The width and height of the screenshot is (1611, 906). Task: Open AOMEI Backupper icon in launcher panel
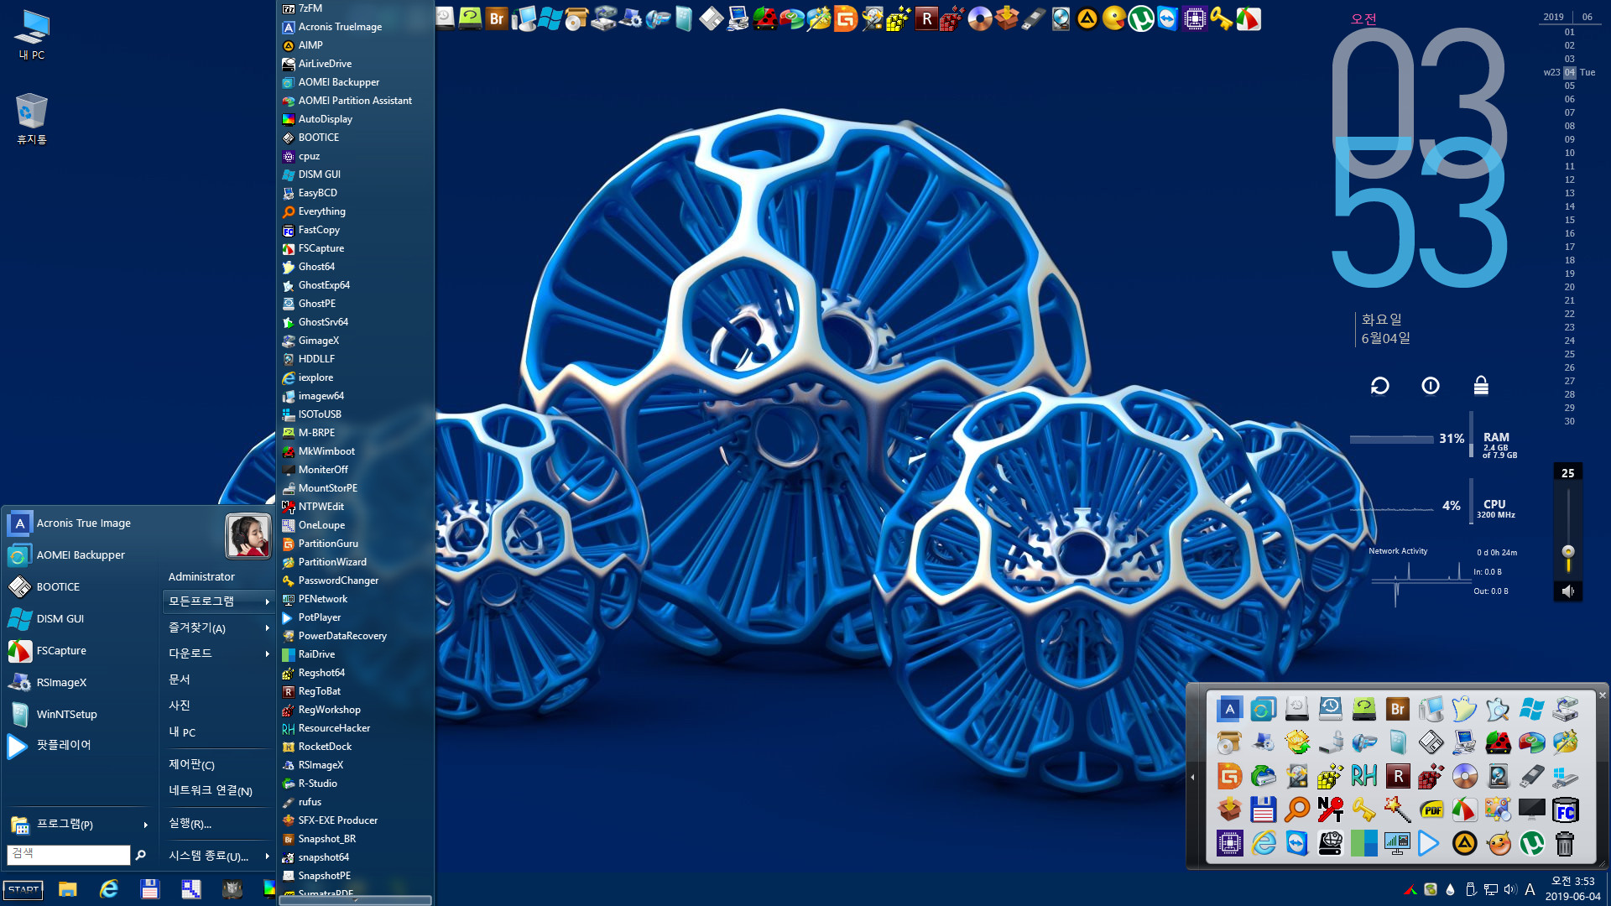tap(1264, 710)
